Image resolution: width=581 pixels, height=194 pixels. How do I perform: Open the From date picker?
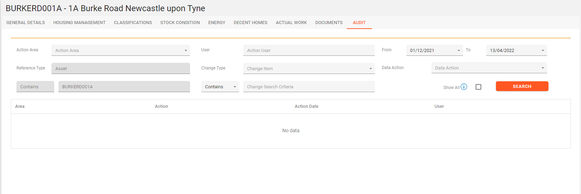[x=434, y=50]
